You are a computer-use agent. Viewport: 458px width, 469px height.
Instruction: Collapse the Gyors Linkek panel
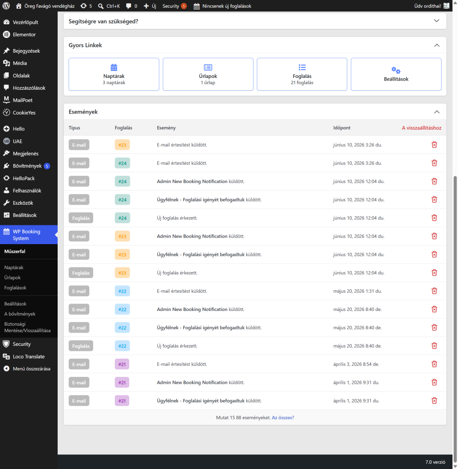436,45
